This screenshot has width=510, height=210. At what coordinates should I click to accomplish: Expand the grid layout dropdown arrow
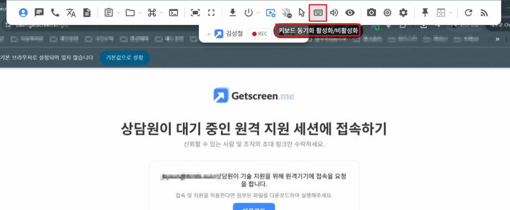tap(451, 13)
